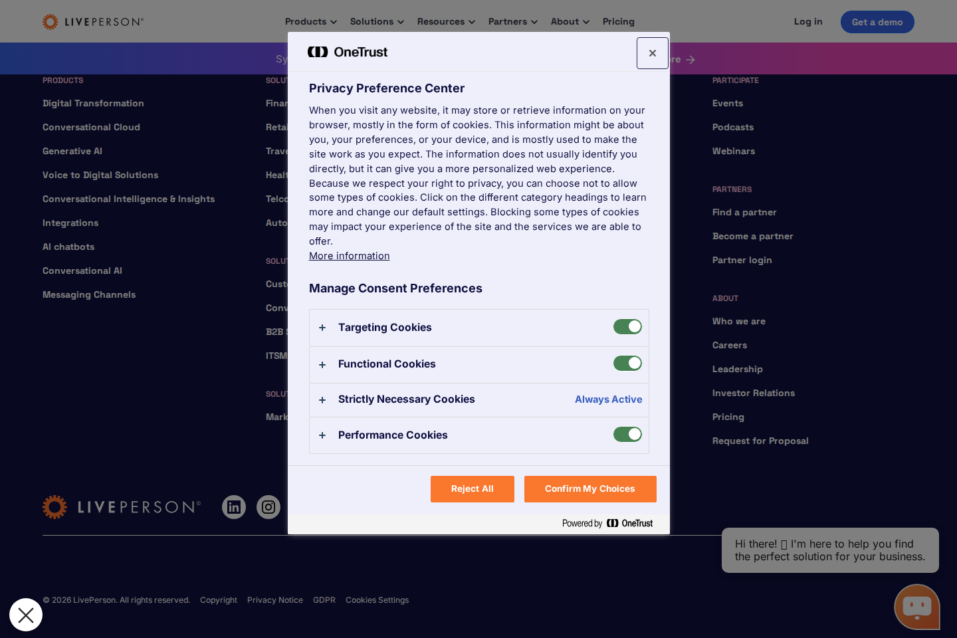
Task: Go to Pricing in top navigation
Action: [619, 21]
